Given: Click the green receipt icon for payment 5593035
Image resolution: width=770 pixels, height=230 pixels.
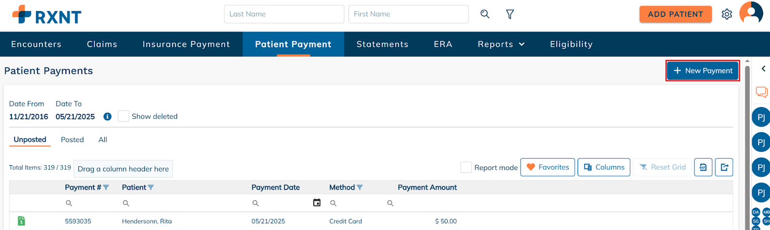Looking at the screenshot, I should pos(21,221).
